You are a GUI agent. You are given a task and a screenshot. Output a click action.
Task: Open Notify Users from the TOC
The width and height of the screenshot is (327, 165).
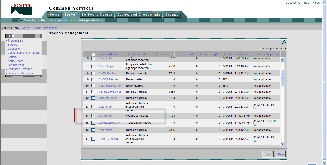coord(16,61)
